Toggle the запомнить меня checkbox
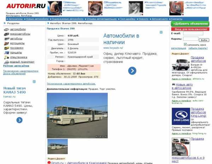This screenshot has height=164, width=212. pyautogui.click(x=185, y=44)
